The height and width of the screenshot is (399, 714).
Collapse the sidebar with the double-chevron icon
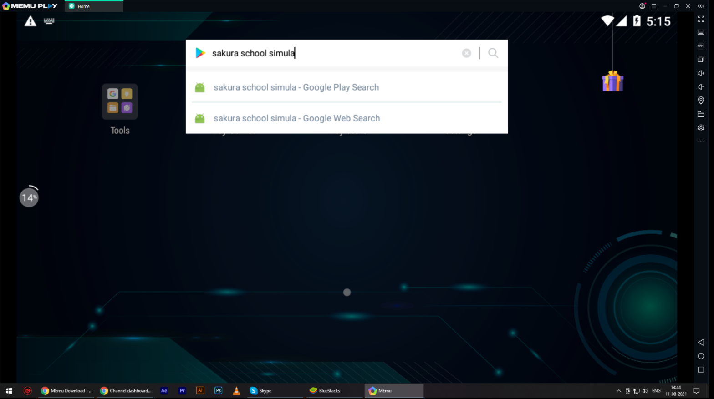pyautogui.click(x=701, y=6)
